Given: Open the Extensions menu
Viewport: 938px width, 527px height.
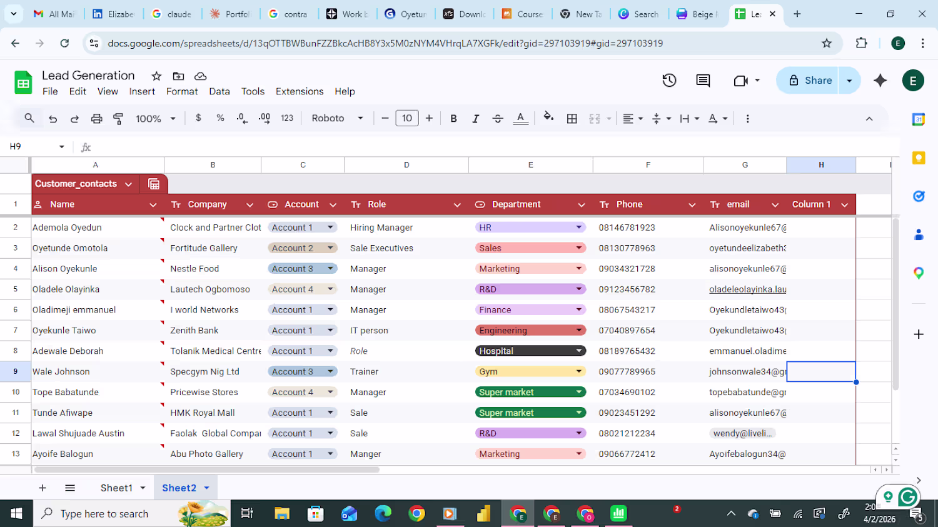Looking at the screenshot, I should click(x=299, y=91).
